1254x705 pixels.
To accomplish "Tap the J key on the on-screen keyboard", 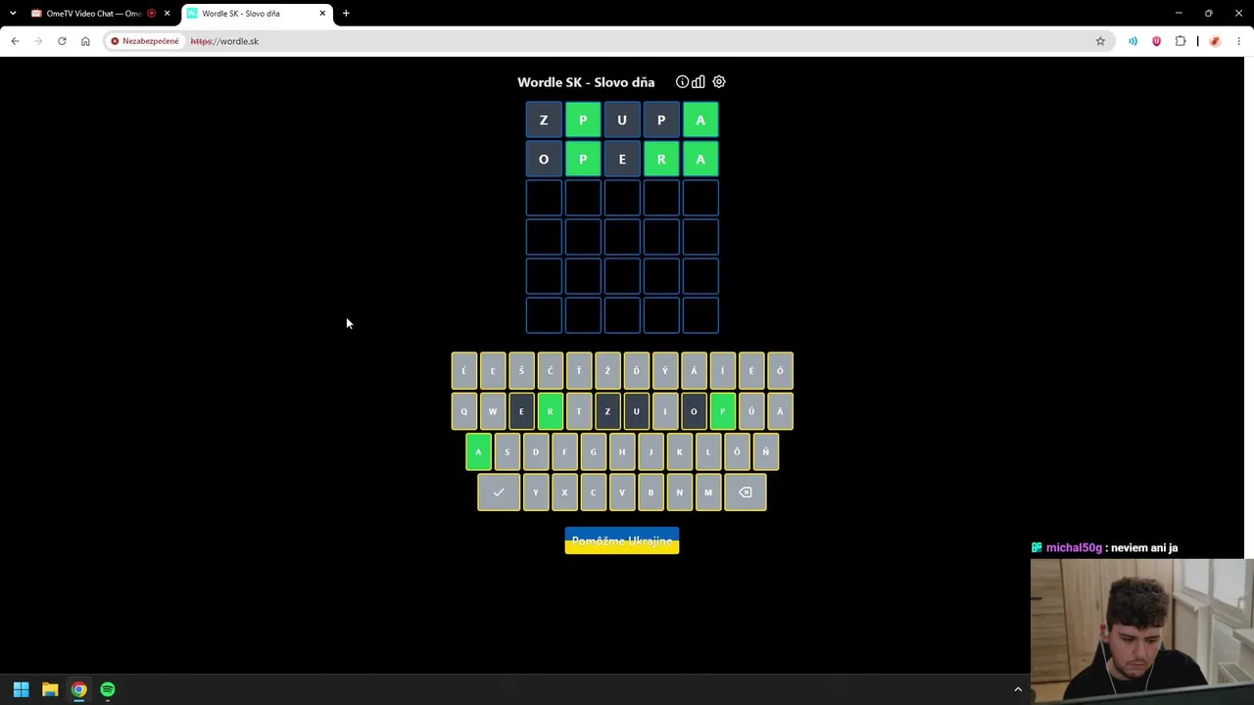I will (651, 452).
